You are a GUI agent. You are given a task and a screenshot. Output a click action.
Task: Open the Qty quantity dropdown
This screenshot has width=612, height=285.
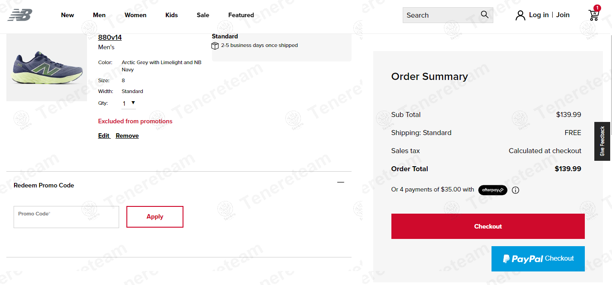coord(129,103)
